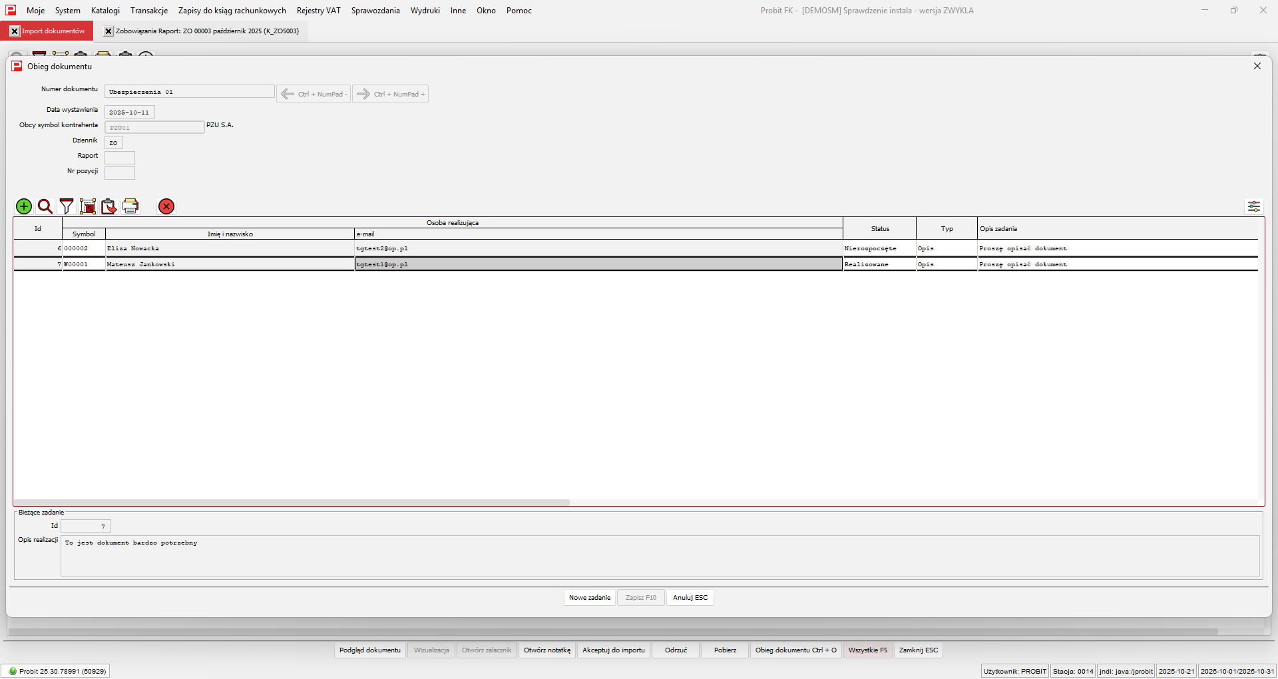Click the Opis realizacji text area
The image size is (1278, 679).
(x=659, y=556)
